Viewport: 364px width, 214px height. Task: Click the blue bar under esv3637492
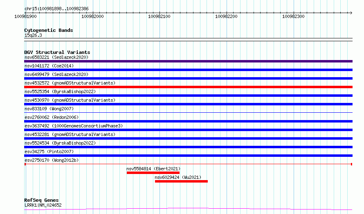coord(188,130)
